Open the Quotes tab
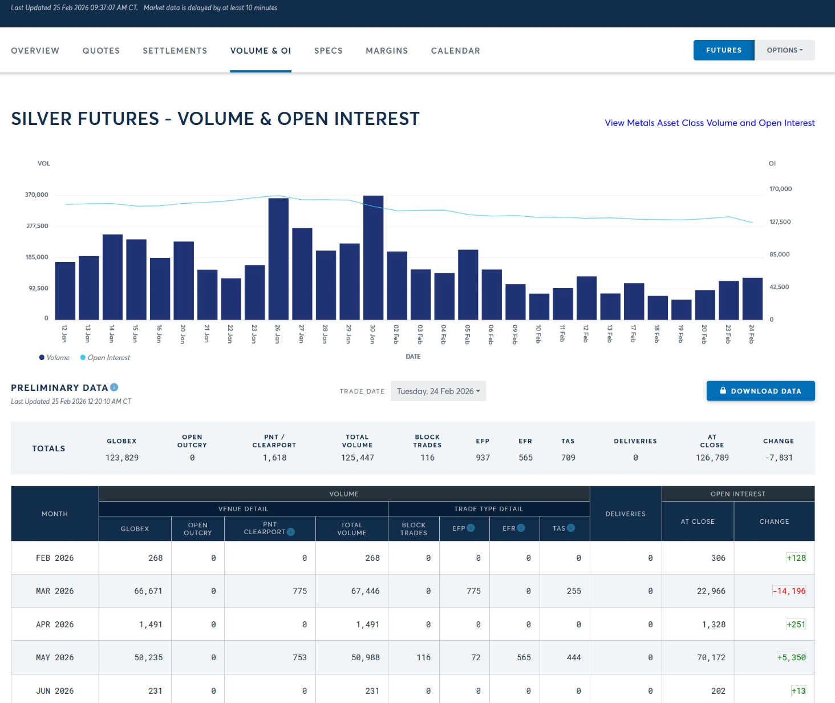 (101, 51)
